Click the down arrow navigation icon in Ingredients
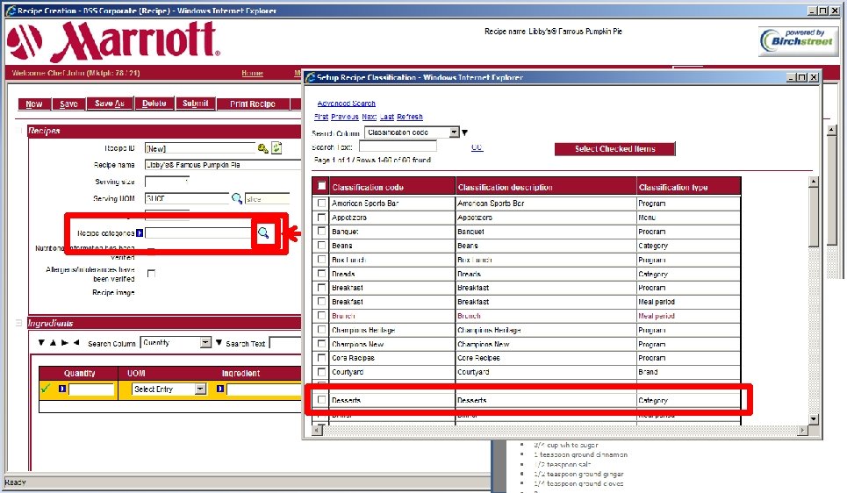The width and height of the screenshot is (847, 493). click(41, 342)
